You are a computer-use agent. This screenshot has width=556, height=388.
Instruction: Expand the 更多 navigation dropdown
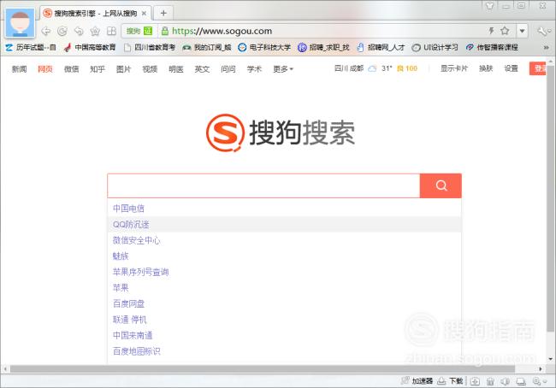[x=283, y=68]
